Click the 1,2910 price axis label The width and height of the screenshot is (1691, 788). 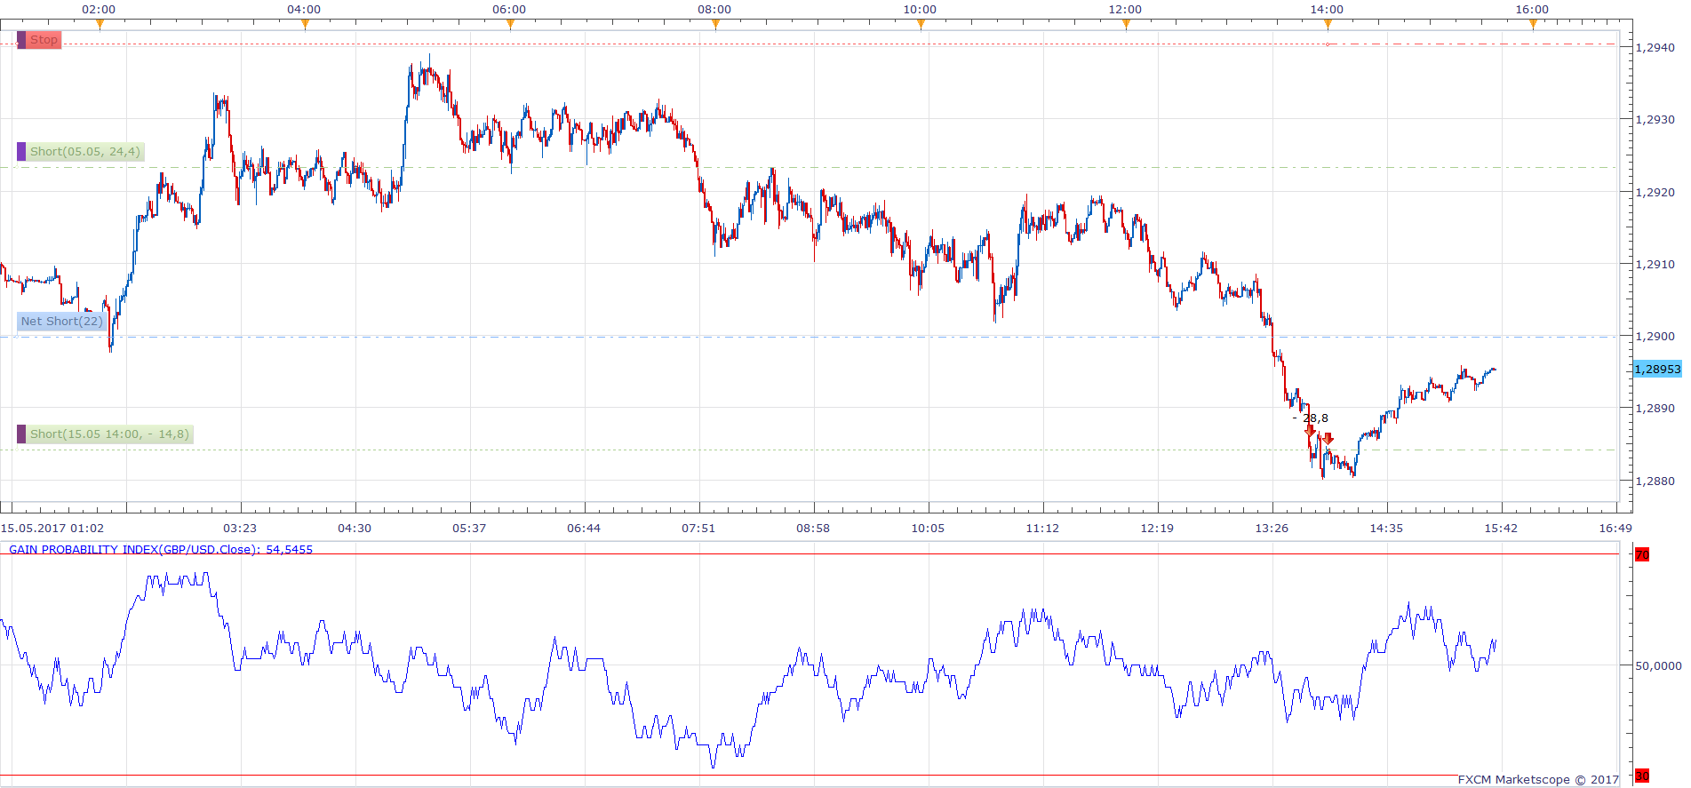point(1655,265)
